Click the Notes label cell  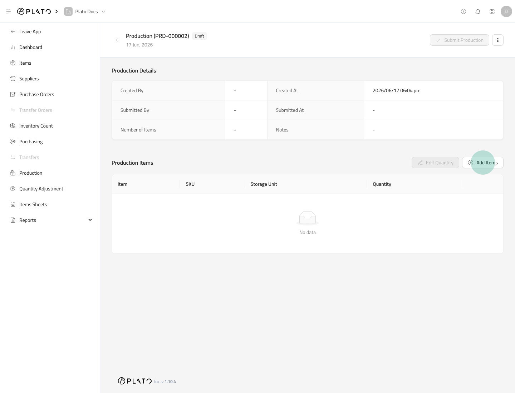315,130
